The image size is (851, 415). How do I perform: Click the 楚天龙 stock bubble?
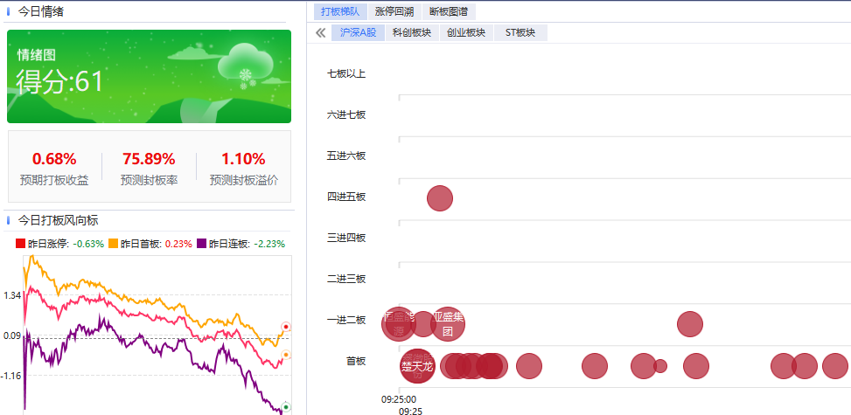coord(417,366)
